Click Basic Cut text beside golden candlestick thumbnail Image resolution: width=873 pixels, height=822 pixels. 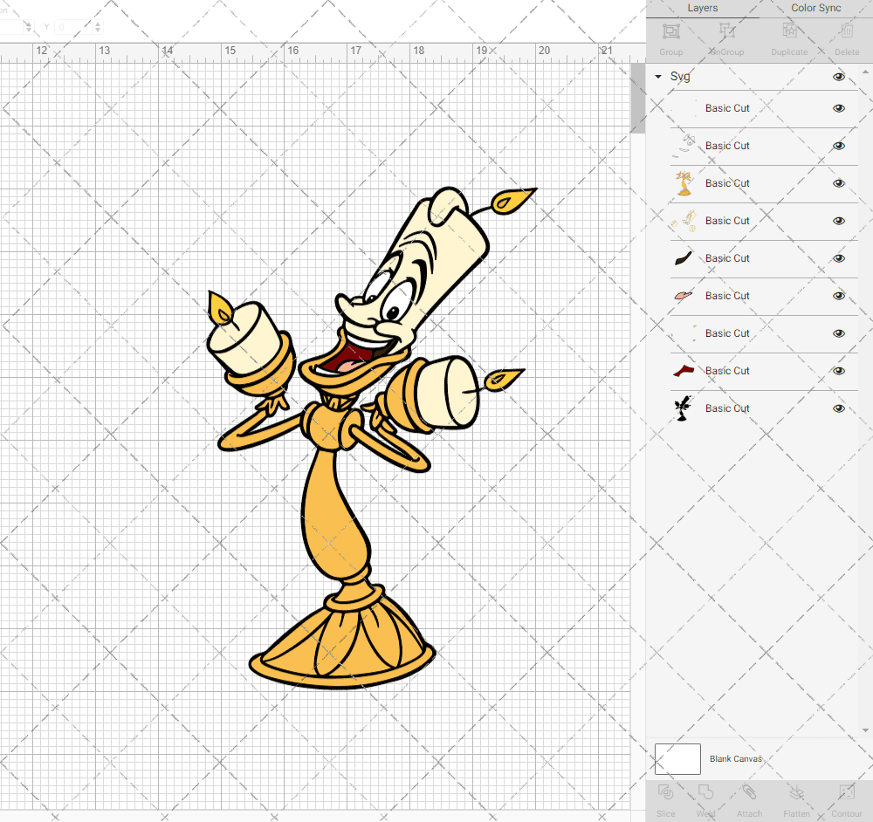click(727, 183)
